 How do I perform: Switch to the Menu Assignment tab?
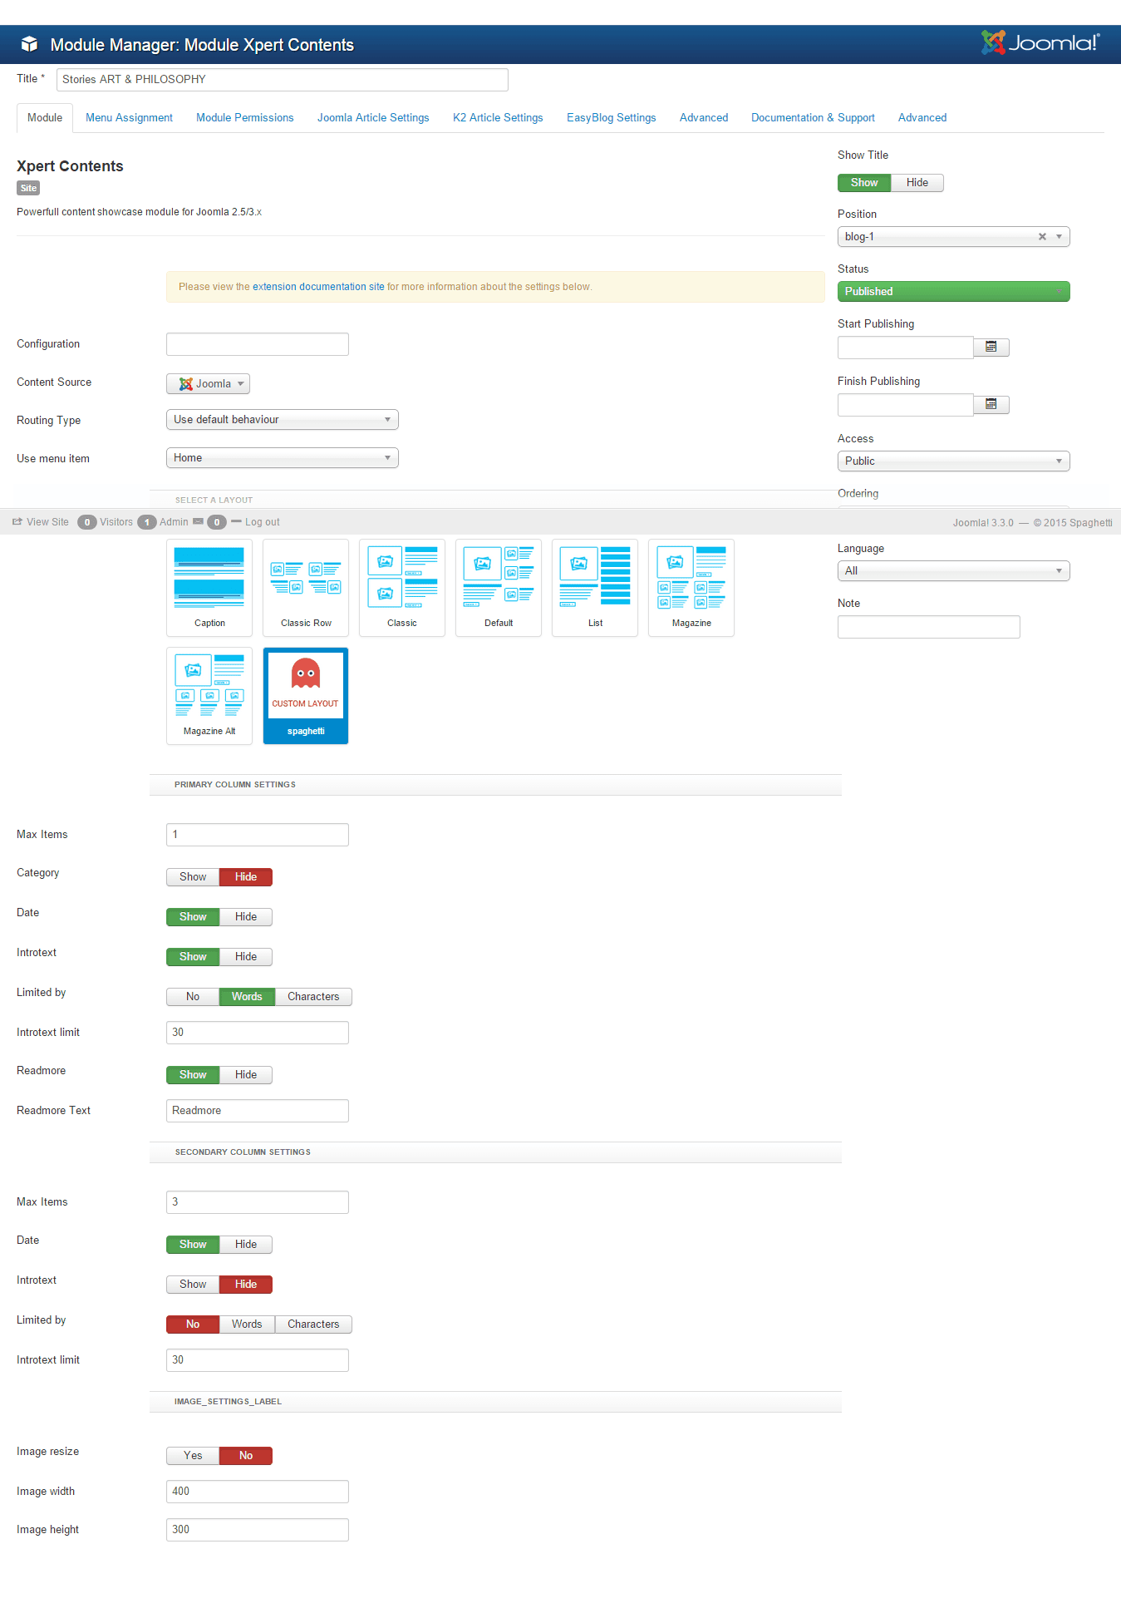[x=129, y=118]
